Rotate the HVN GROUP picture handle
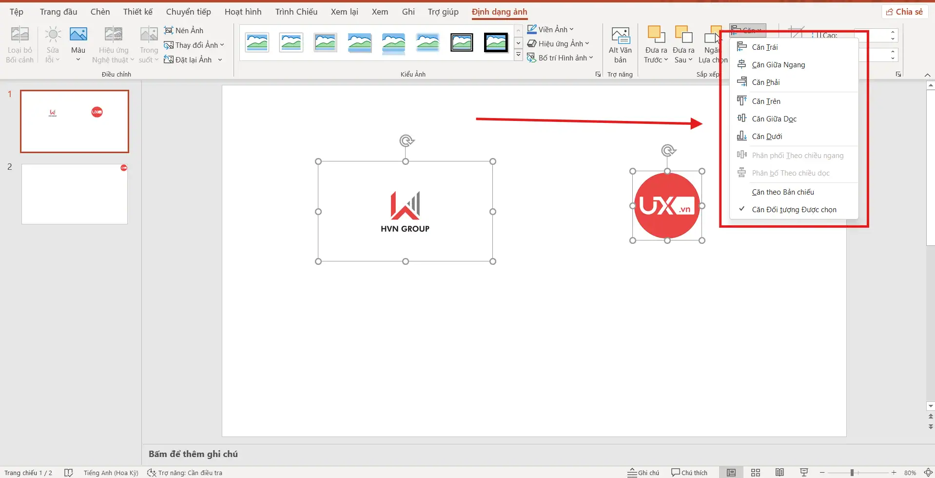The width and height of the screenshot is (935, 478). 406,141
